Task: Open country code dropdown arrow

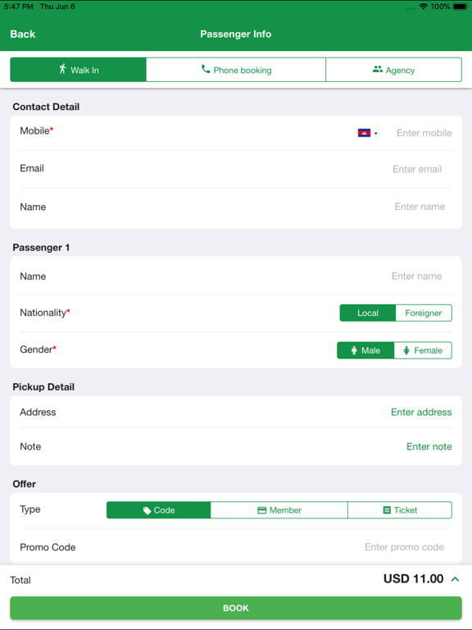Action: [x=375, y=134]
